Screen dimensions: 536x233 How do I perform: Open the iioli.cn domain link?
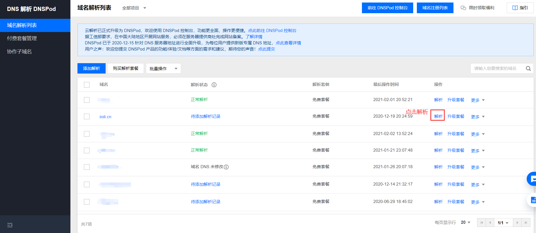tap(105, 117)
